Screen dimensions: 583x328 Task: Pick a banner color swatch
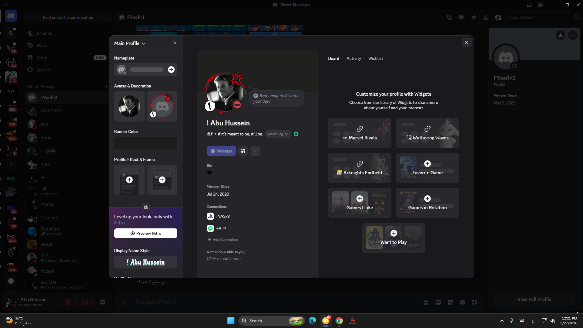(146, 143)
